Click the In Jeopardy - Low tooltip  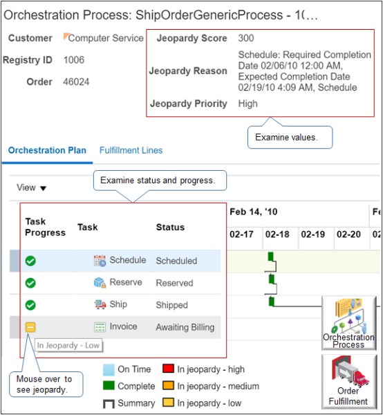pyautogui.click(x=68, y=345)
